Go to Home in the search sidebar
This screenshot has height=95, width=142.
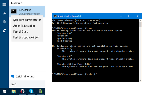[x=4, y=13]
